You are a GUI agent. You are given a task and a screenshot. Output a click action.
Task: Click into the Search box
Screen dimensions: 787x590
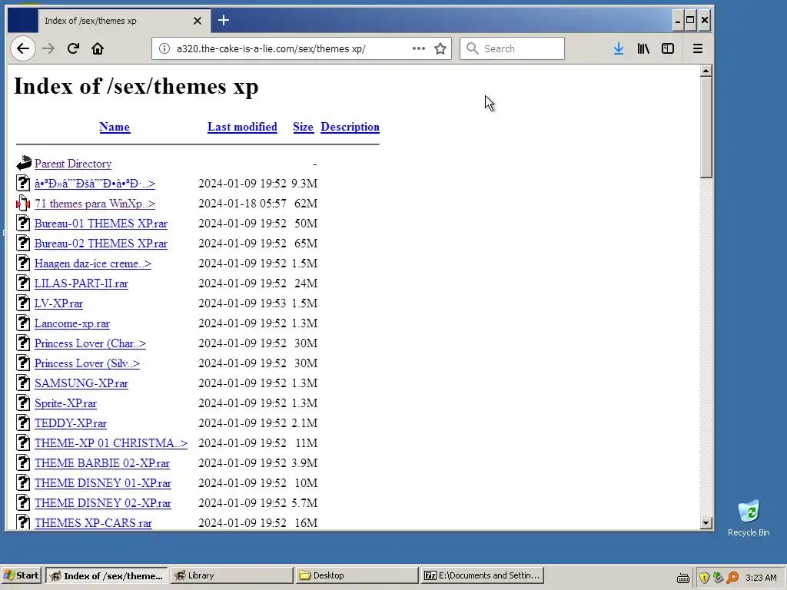512,48
